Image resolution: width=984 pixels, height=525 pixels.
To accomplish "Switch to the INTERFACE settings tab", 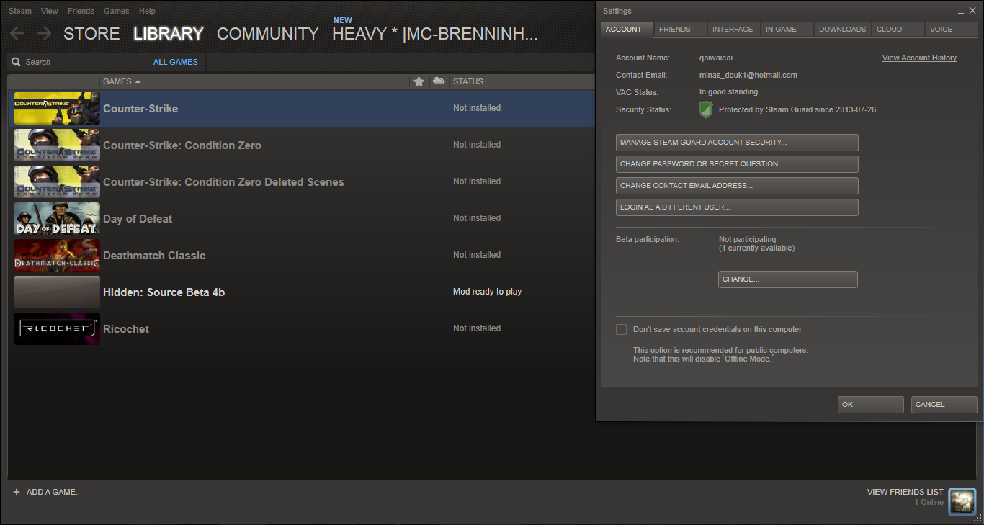I will 733,30.
